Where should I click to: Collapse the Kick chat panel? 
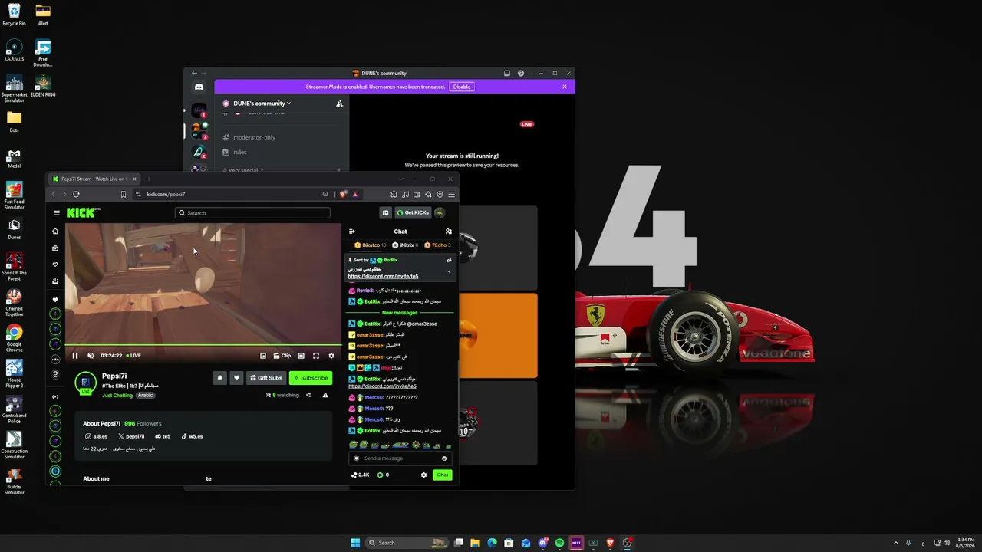352,232
